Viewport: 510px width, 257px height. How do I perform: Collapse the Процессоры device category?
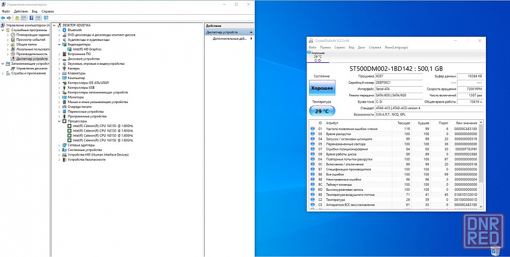point(60,121)
